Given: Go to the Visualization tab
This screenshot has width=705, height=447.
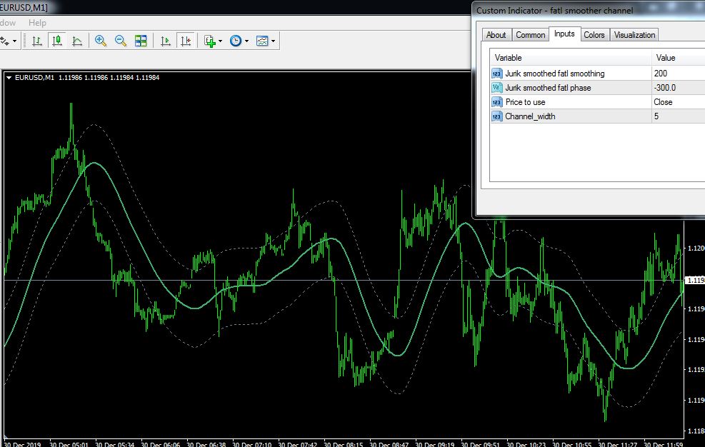Looking at the screenshot, I should pos(634,34).
